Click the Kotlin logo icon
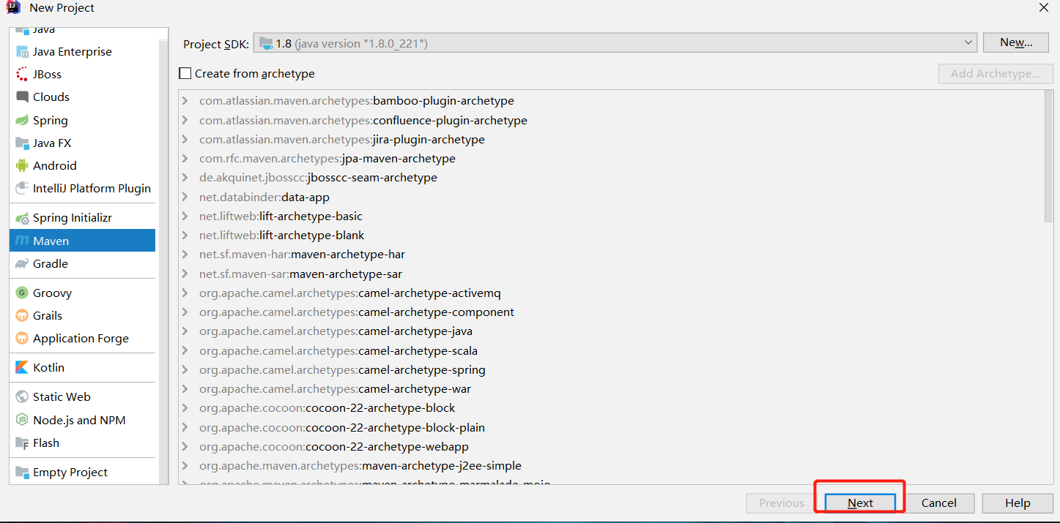1060x523 pixels. point(22,368)
